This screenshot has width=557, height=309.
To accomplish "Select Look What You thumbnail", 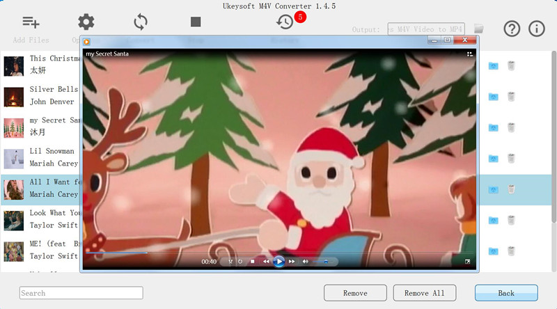I will pyautogui.click(x=14, y=221).
